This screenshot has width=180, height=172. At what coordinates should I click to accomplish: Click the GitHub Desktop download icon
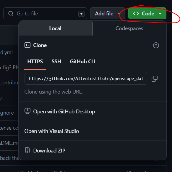(27, 111)
